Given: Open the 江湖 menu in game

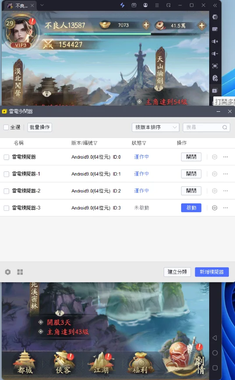Looking at the screenshot, I should coord(101,362).
